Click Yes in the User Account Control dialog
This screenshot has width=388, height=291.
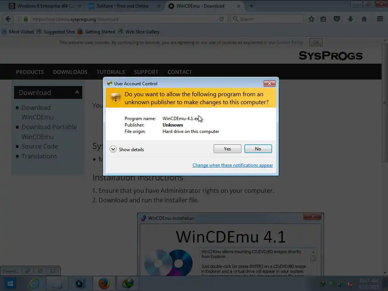pyautogui.click(x=227, y=149)
